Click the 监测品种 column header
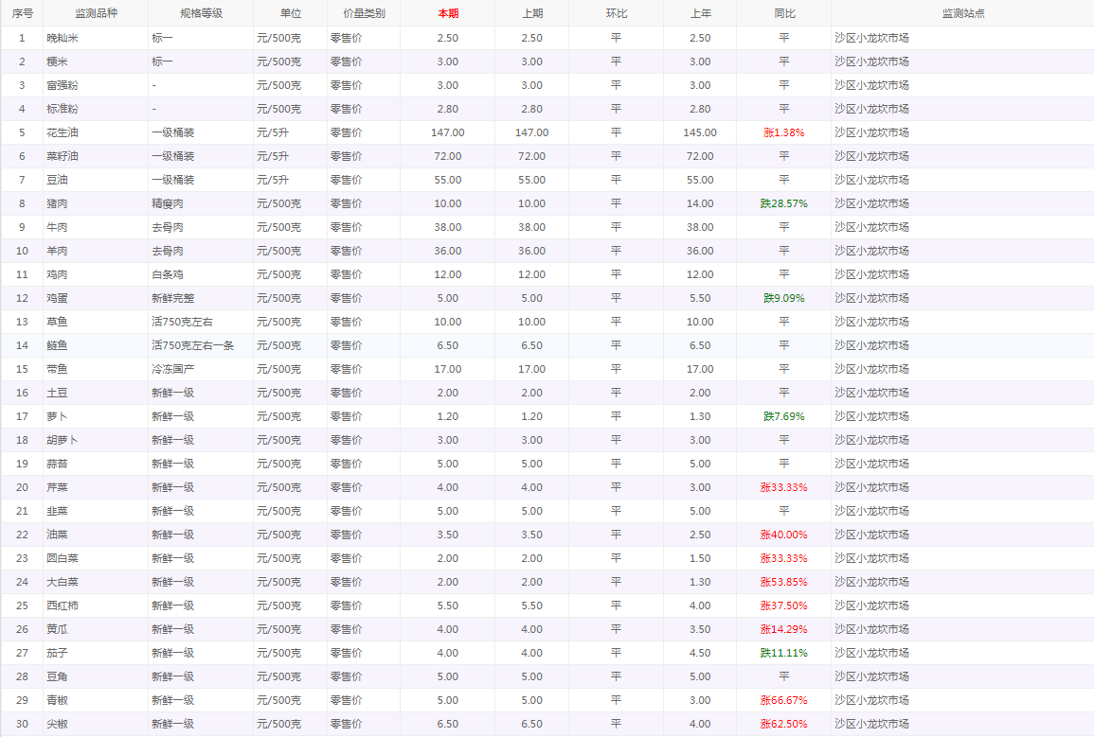 click(x=95, y=13)
